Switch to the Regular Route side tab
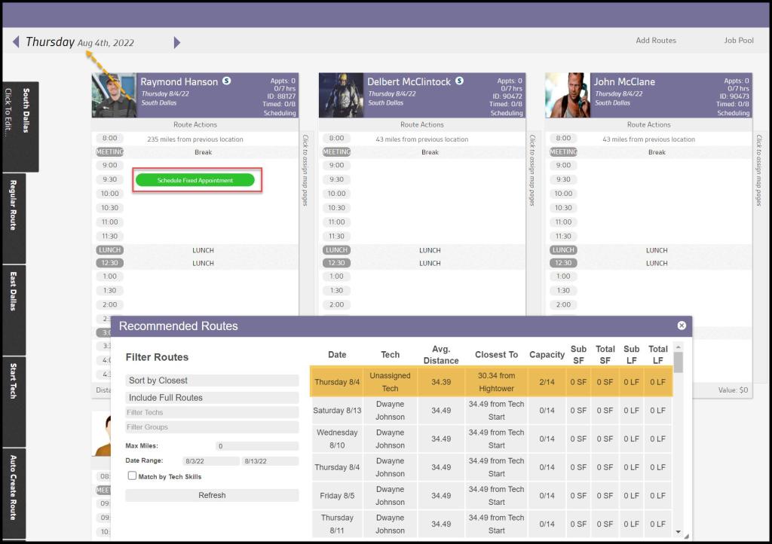 point(14,219)
